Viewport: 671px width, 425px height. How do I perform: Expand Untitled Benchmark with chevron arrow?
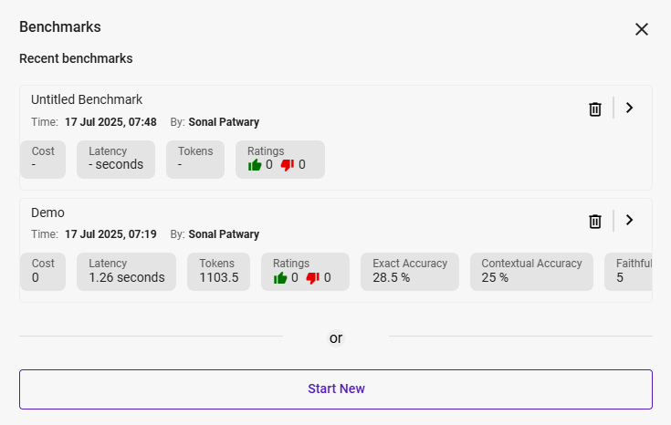point(629,108)
